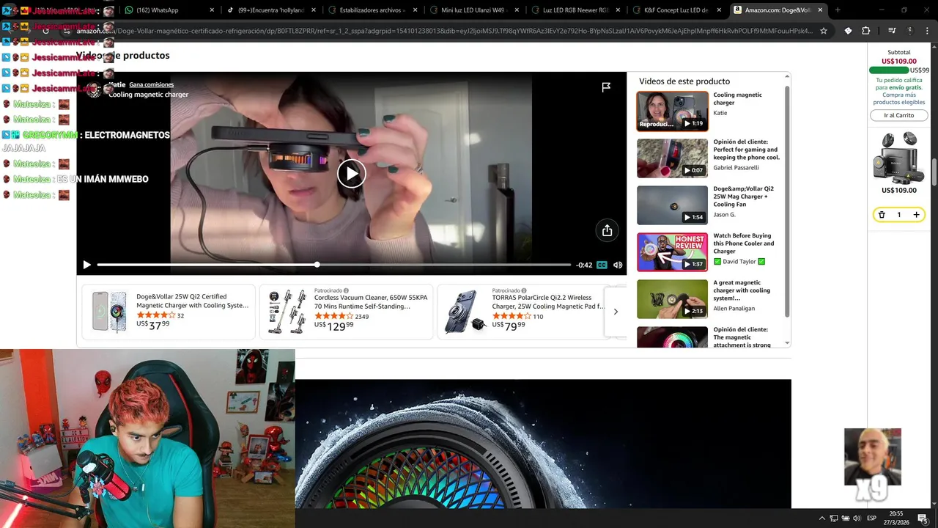Click the US$129.99 vacuum cleaner price

333,326
